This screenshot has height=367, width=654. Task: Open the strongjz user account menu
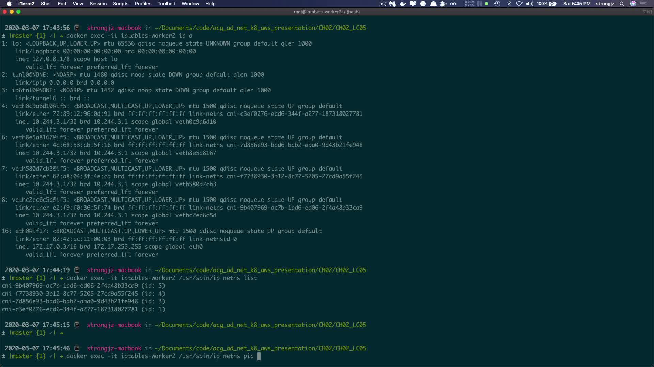click(x=605, y=4)
